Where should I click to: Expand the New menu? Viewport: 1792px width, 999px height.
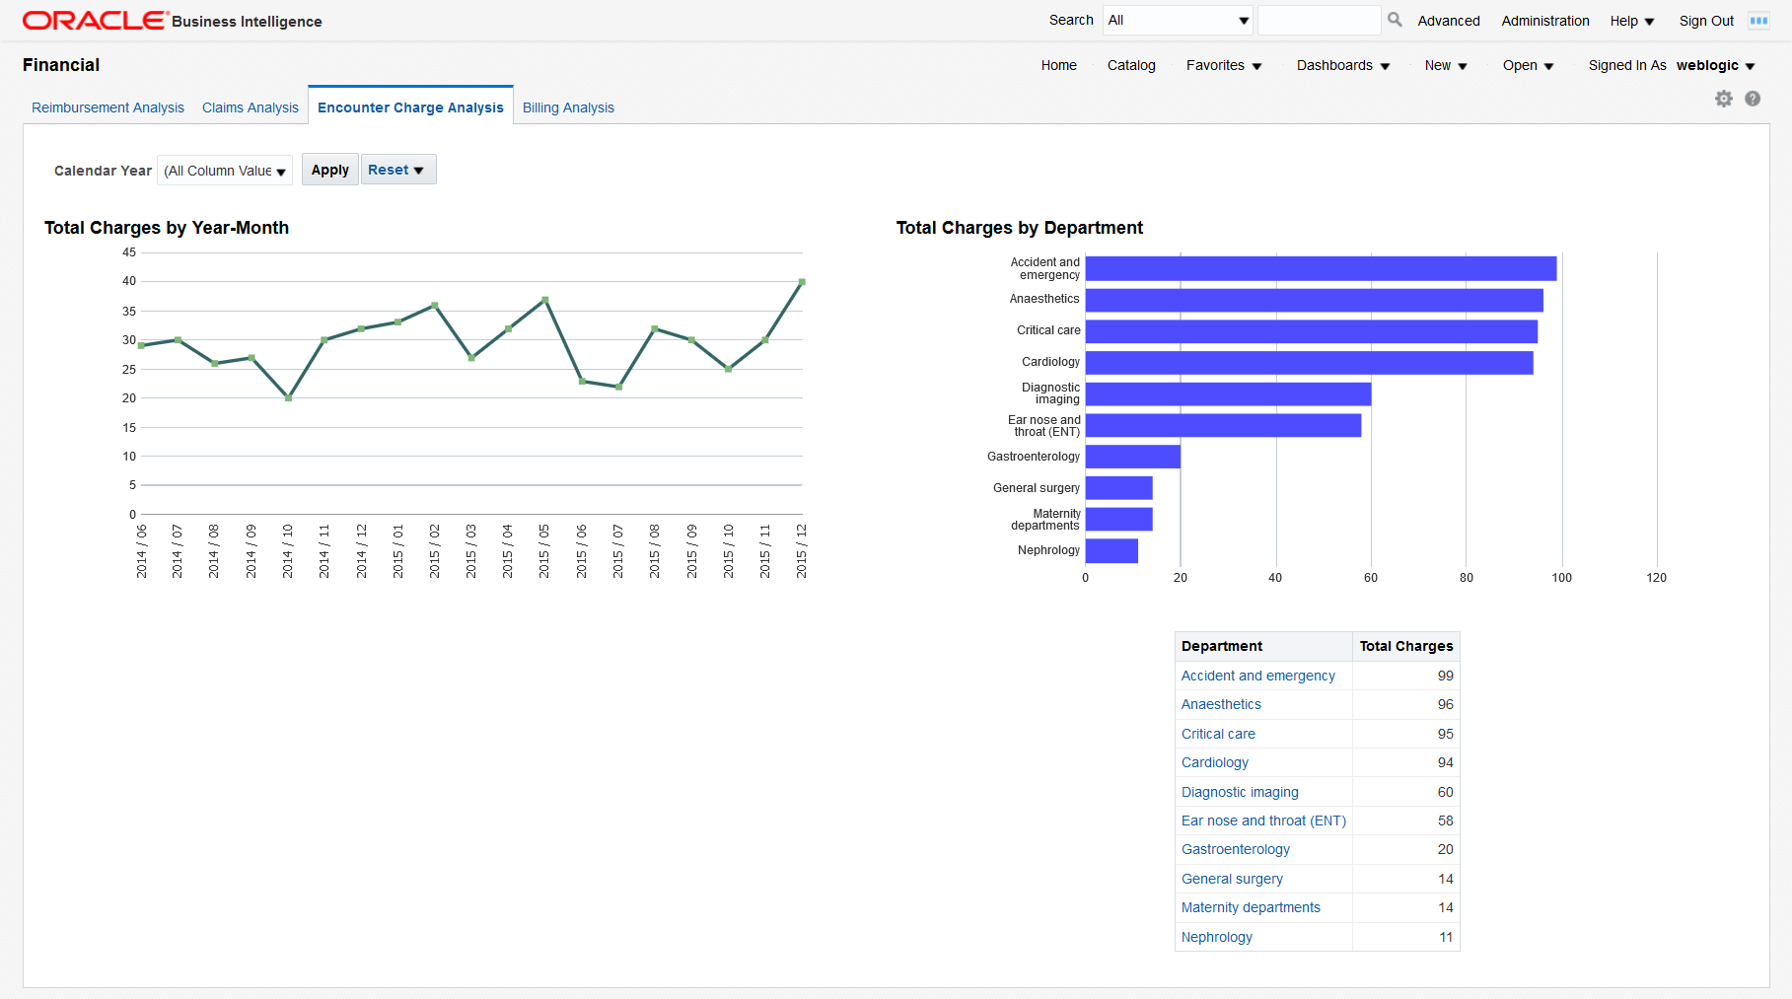click(x=1446, y=65)
